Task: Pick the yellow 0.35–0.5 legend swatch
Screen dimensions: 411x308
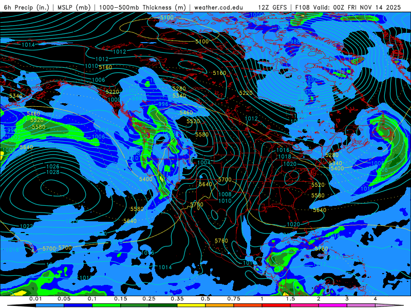Action: [191, 305]
